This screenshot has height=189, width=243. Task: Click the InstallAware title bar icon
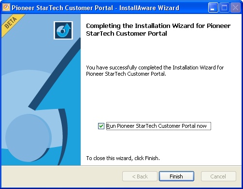[6, 7]
